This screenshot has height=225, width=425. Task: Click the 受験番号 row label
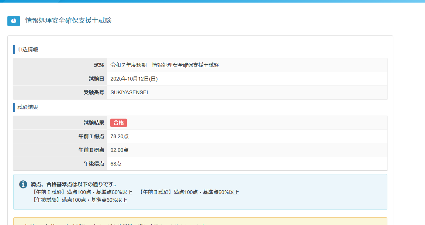click(94, 93)
